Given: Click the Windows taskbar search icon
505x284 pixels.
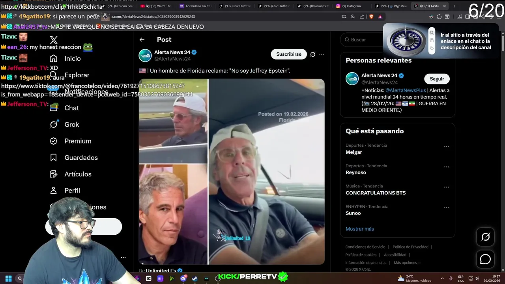Looking at the screenshot, I should [20, 278].
